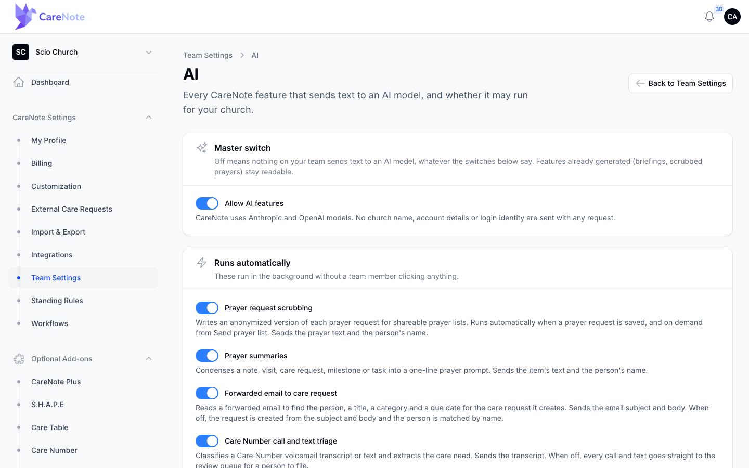
Task: Select Team Settings in sidebar
Action: (x=83, y=278)
